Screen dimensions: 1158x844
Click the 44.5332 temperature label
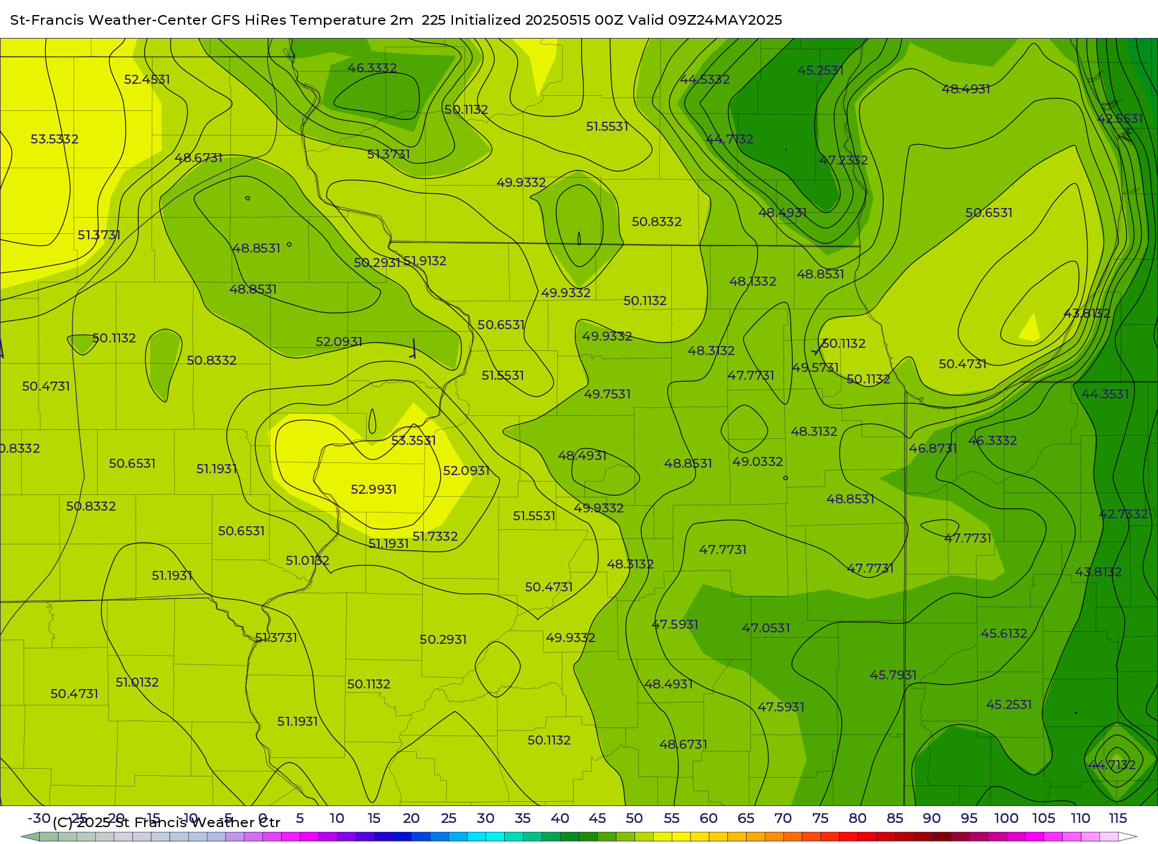704,80
